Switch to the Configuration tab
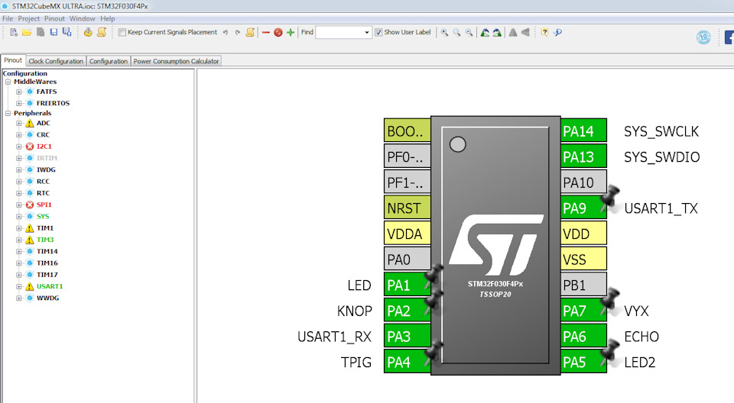 108,61
